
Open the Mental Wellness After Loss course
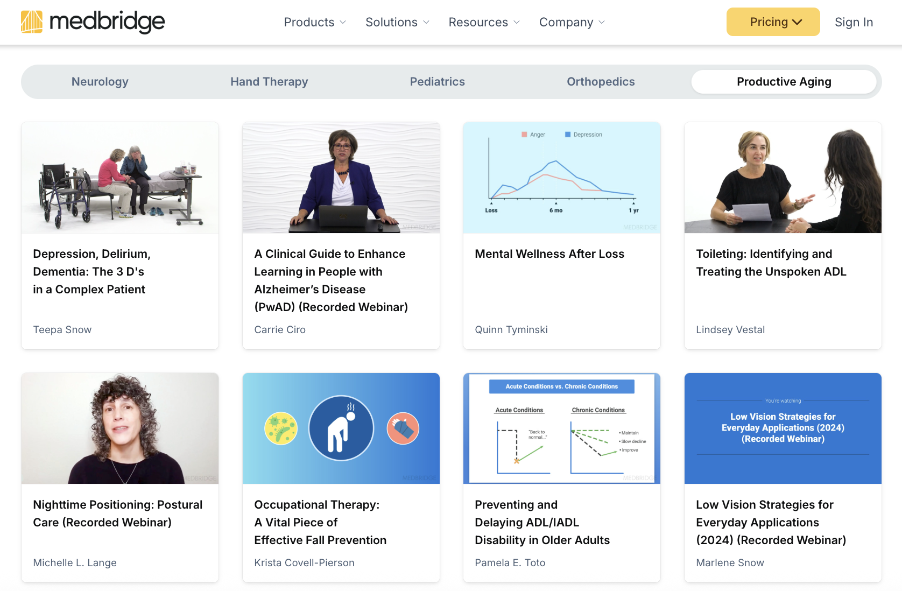[549, 254]
